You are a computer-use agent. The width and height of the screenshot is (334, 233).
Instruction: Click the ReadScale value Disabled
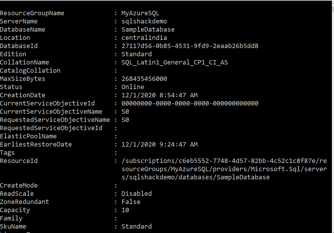(x=136, y=194)
